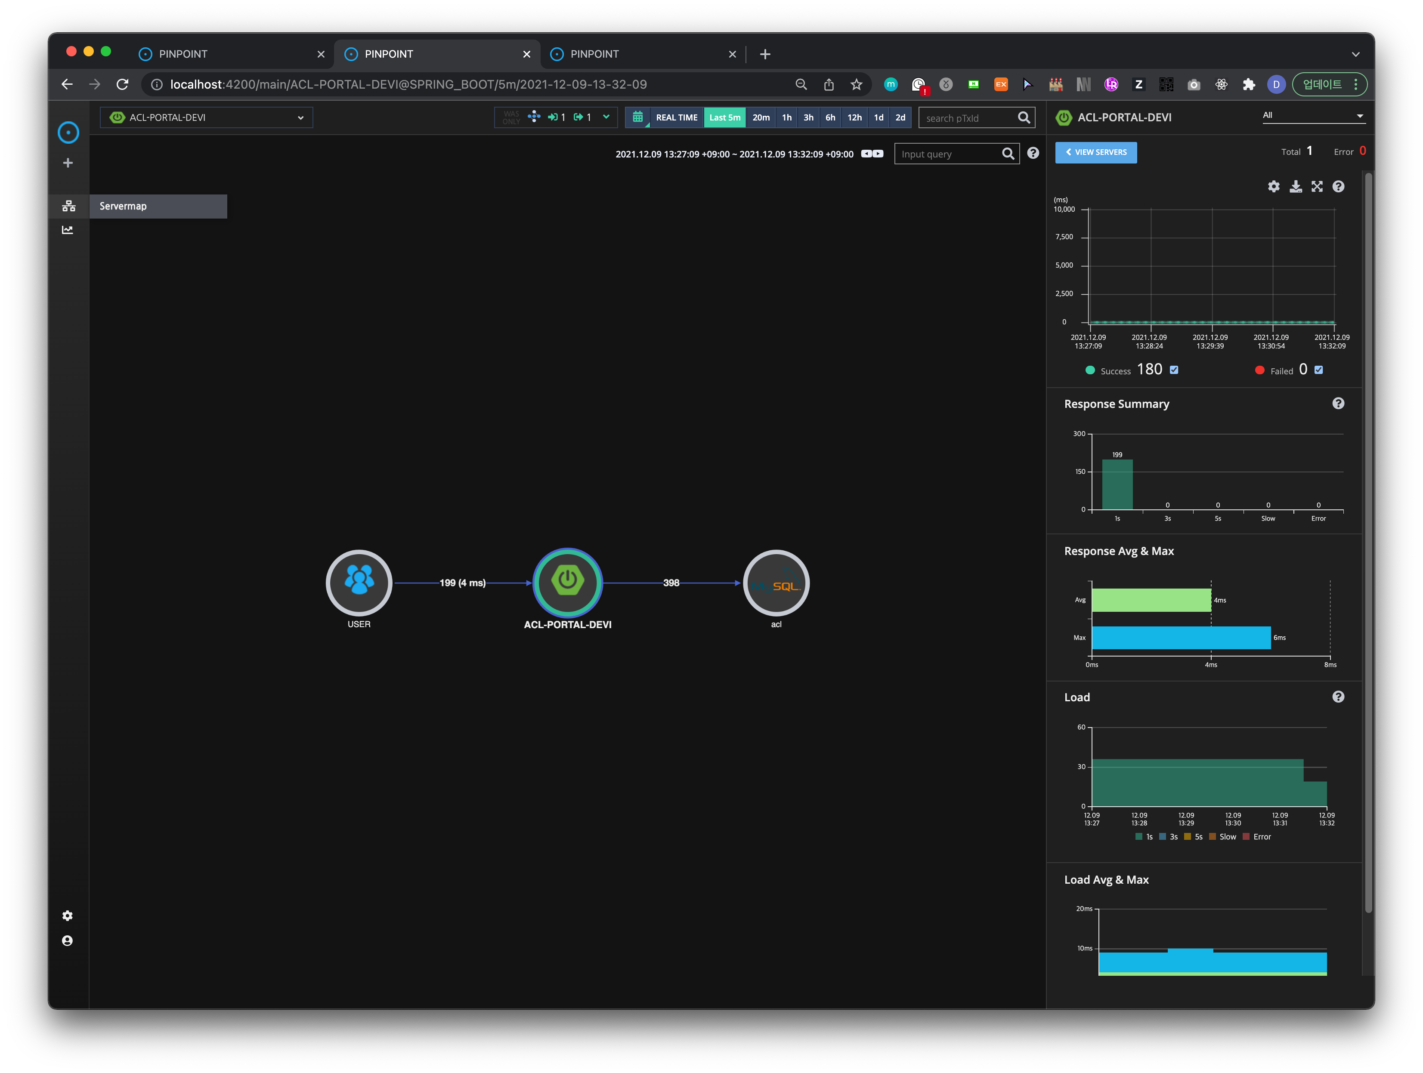Select the Inspector chart icon in the sidebar
Image resolution: width=1423 pixels, height=1073 pixels.
tap(68, 229)
